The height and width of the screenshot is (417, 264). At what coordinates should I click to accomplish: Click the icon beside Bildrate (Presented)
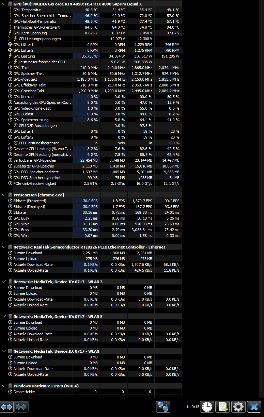(10, 201)
